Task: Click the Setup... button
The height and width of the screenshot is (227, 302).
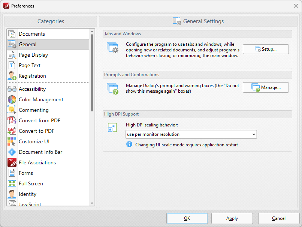Action: (x=266, y=49)
